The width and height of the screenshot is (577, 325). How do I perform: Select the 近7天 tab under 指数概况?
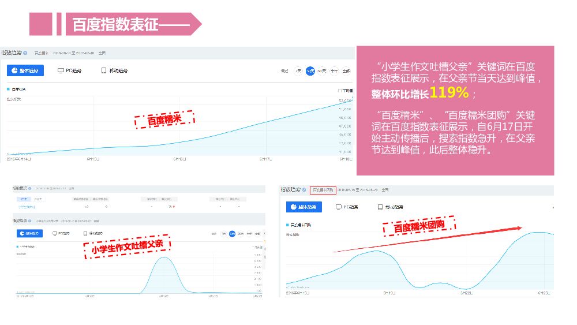24,199
